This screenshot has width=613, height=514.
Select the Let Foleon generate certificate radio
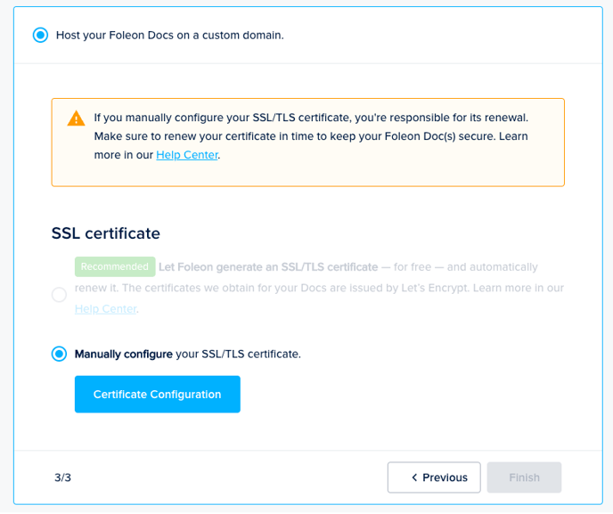tap(59, 295)
